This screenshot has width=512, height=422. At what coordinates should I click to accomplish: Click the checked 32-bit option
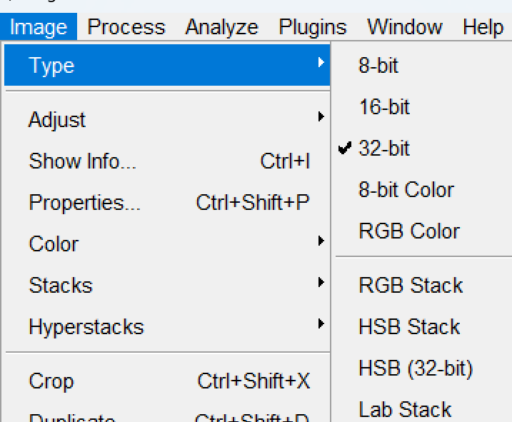click(384, 149)
